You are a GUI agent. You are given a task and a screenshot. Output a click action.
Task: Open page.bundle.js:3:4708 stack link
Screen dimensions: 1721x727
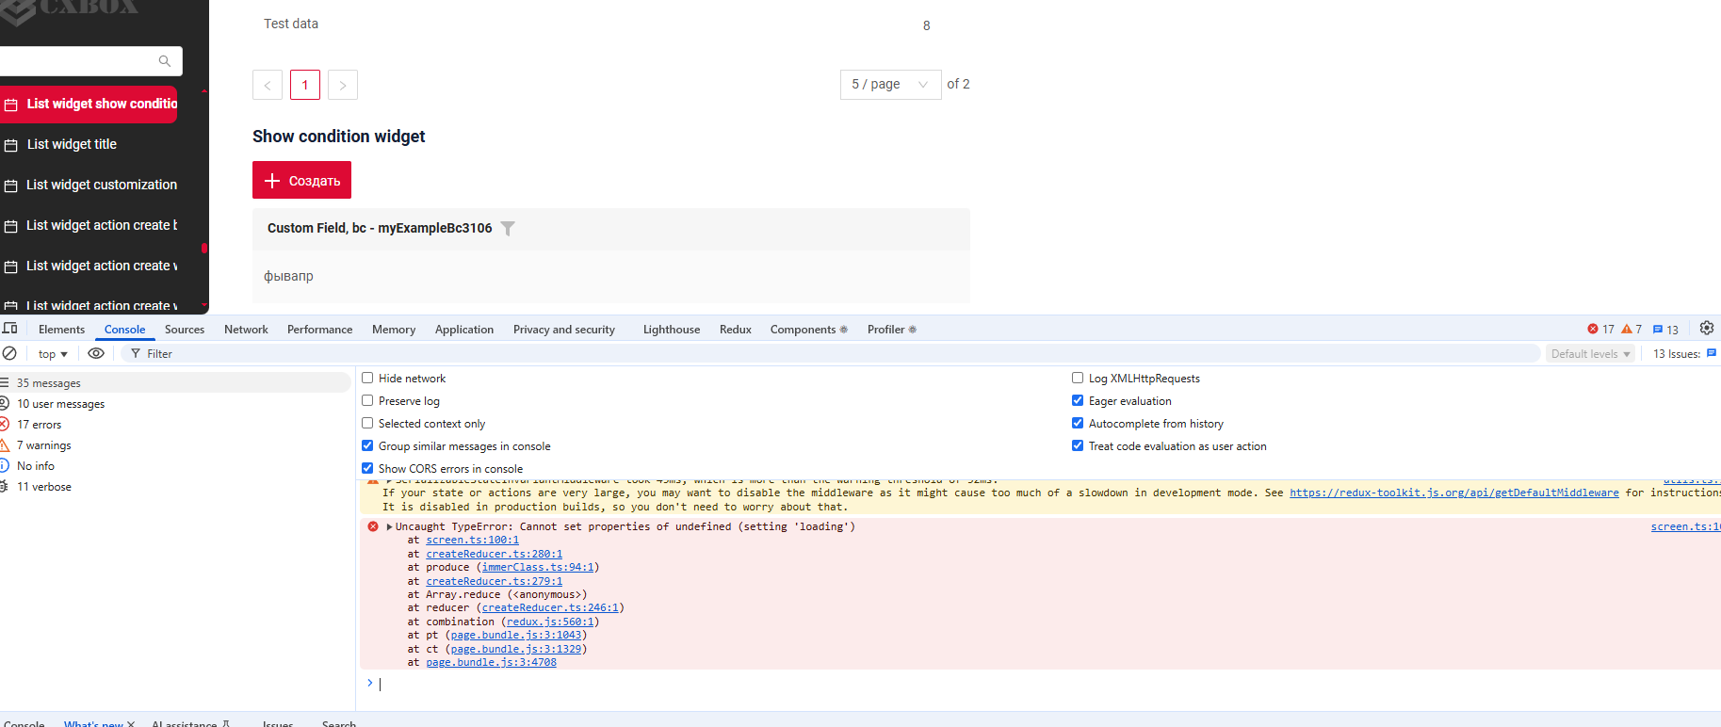491,662
